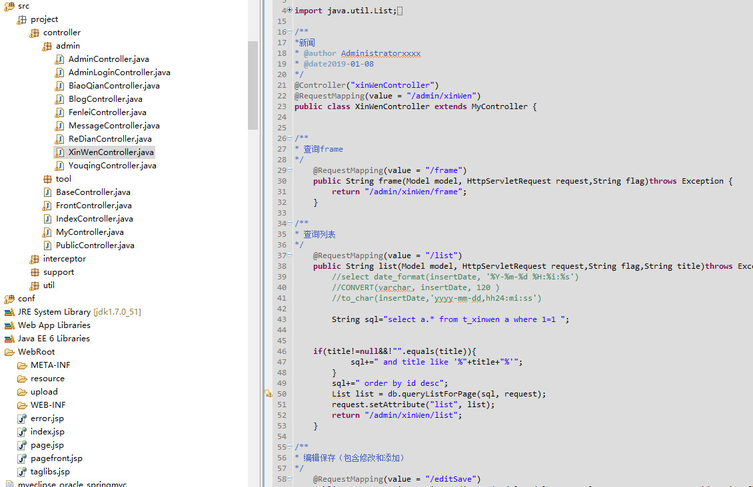
Task: Click the support package icon
Action: 35,272
